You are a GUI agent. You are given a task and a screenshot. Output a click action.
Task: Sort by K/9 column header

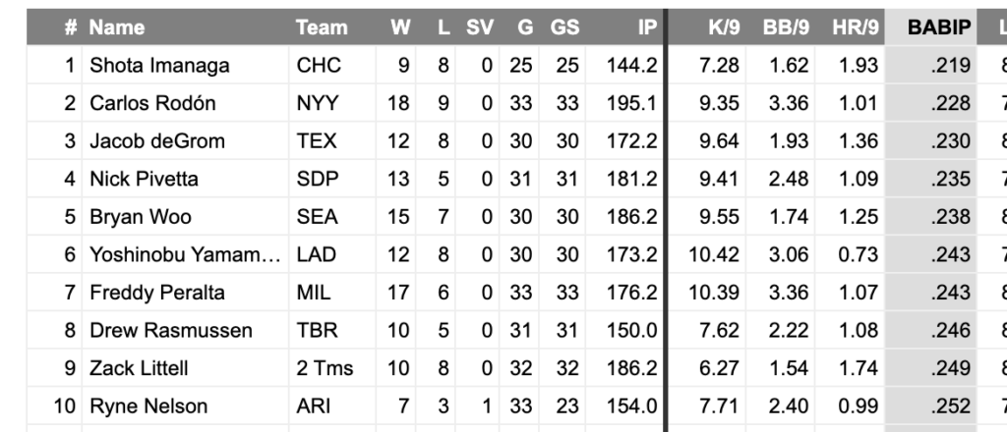(724, 27)
